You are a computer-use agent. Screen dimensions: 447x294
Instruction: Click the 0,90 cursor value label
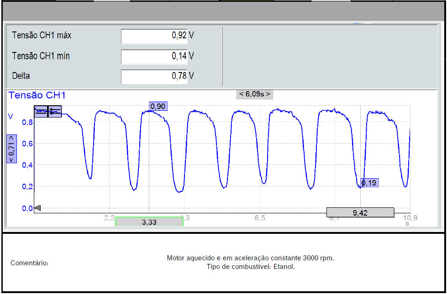(158, 106)
